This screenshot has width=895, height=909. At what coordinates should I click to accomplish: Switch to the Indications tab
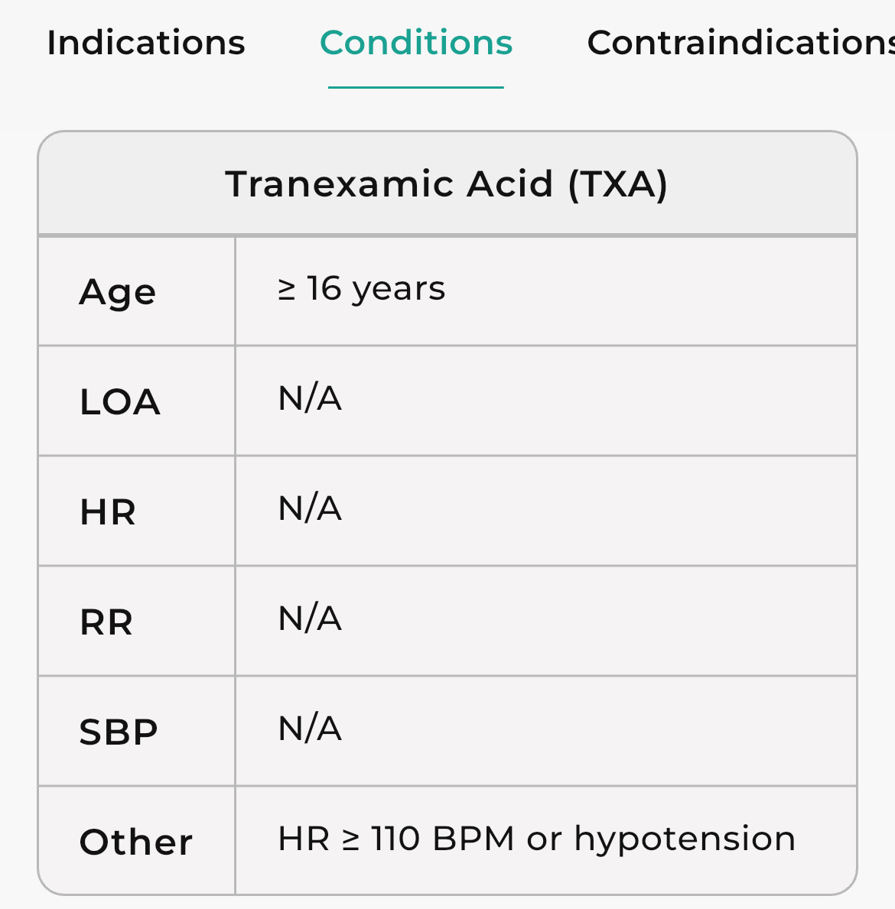click(x=146, y=43)
